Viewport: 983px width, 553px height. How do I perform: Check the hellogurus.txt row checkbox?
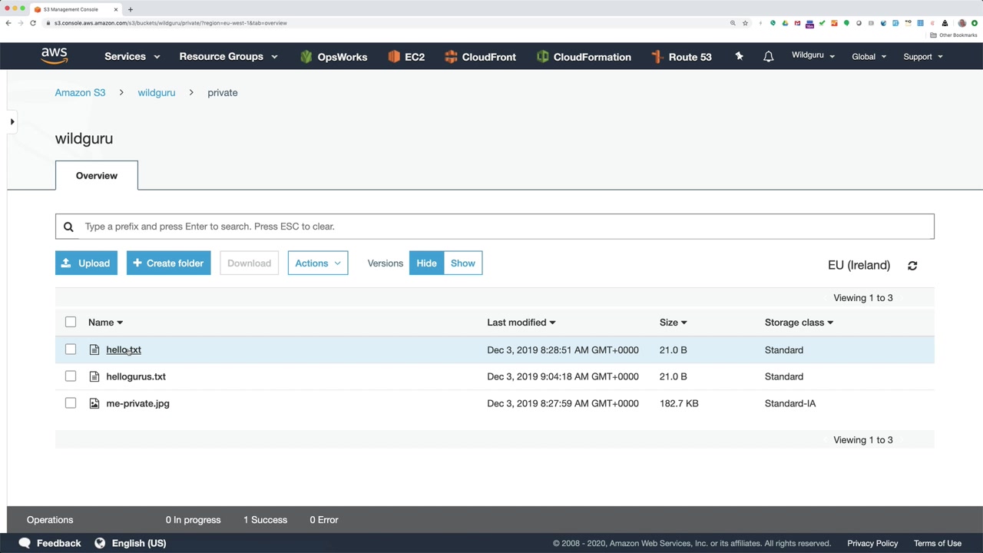pos(71,376)
